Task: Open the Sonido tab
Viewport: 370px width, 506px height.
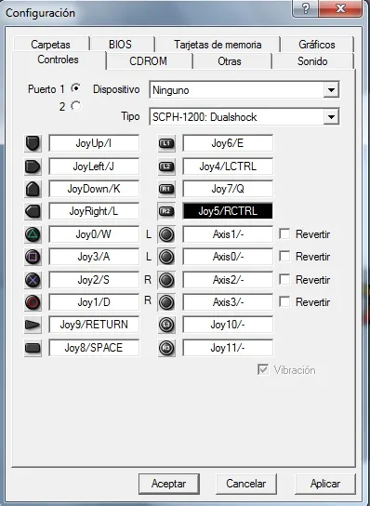Action: [x=312, y=61]
